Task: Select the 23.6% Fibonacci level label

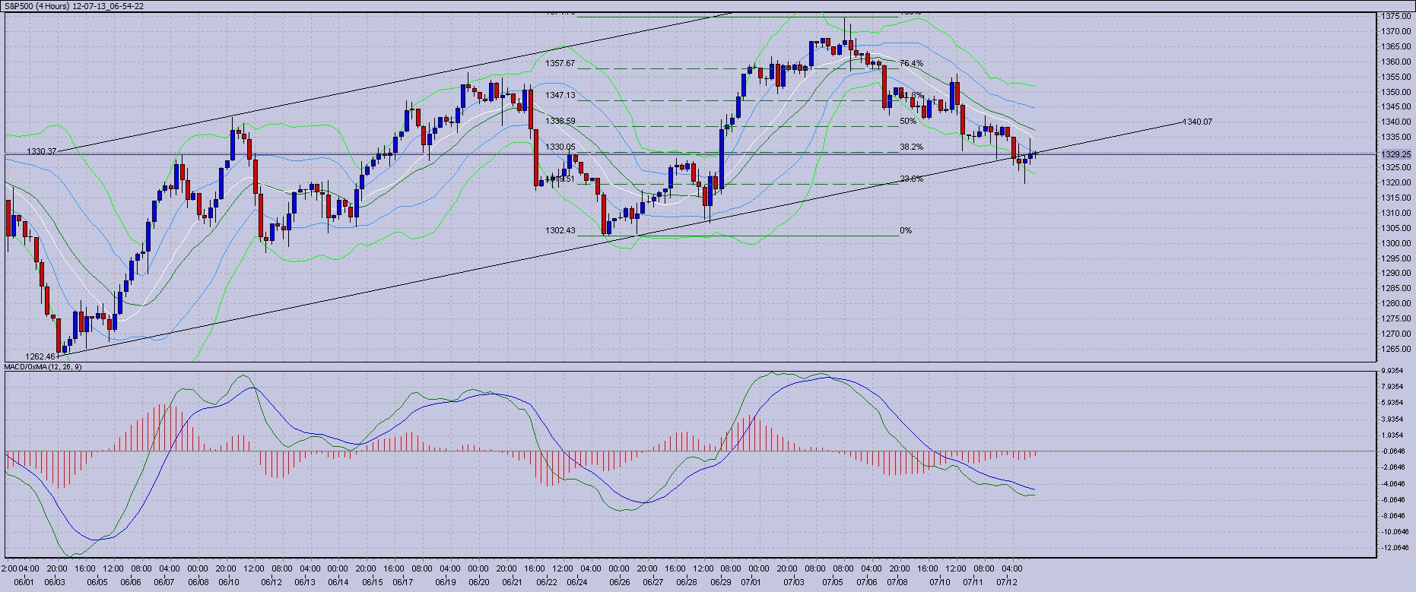Action: pyautogui.click(x=911, y=179)
